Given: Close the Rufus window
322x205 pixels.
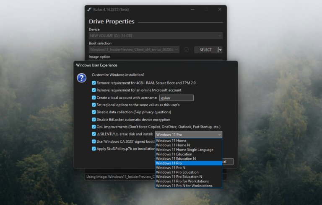Looking at the screenshot, I should click(x=220, y=9).
